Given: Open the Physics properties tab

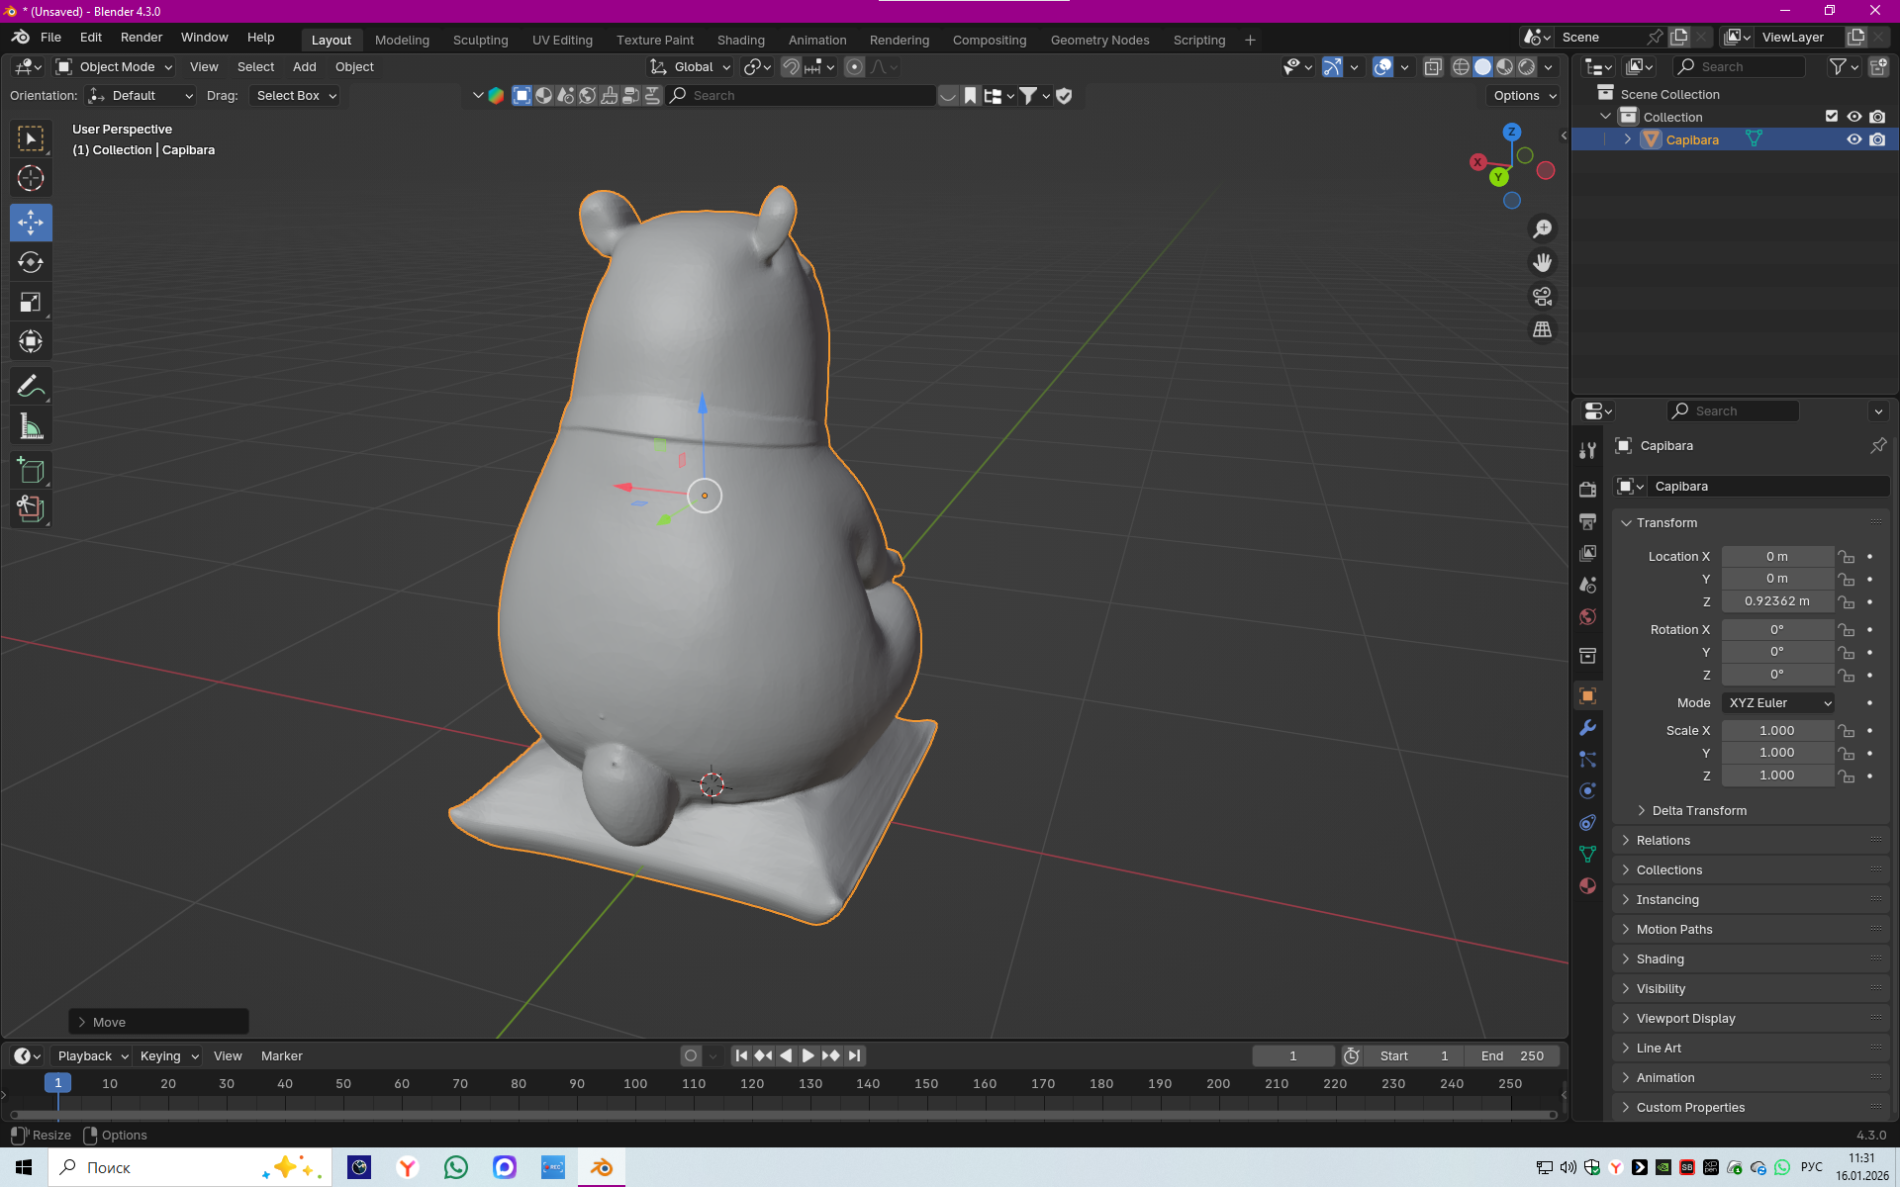Looking at the screenshot, I should 1588,790.
